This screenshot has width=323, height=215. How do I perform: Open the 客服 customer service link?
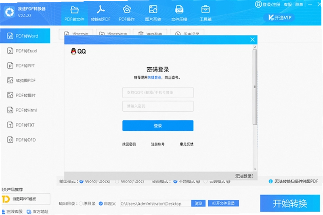click(288, 4)
